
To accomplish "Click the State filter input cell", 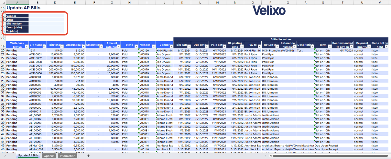I will 46,19.
